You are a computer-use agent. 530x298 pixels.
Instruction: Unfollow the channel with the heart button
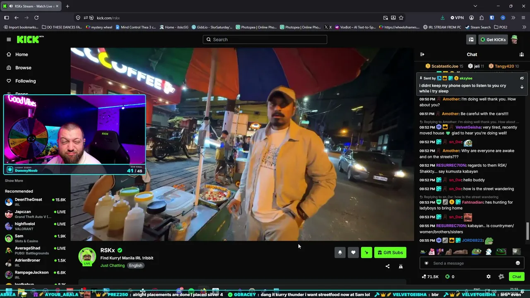pos(353,252)
